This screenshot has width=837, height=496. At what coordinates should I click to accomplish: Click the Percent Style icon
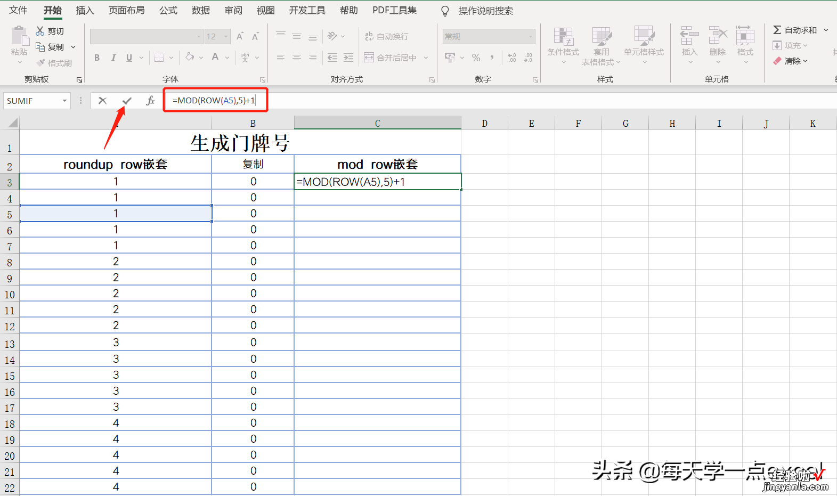(476, 58)
